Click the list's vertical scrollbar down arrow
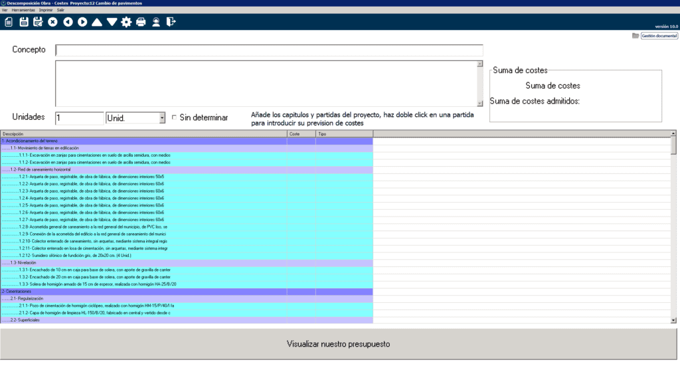Image resolution: width=680 pixels, height=368 pixels. point(673,320)
